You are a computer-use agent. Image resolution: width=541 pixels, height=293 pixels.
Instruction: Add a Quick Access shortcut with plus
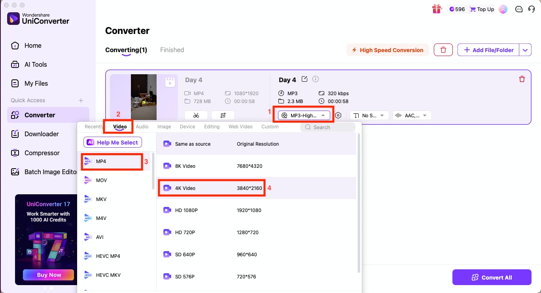[x=81, y=100]
